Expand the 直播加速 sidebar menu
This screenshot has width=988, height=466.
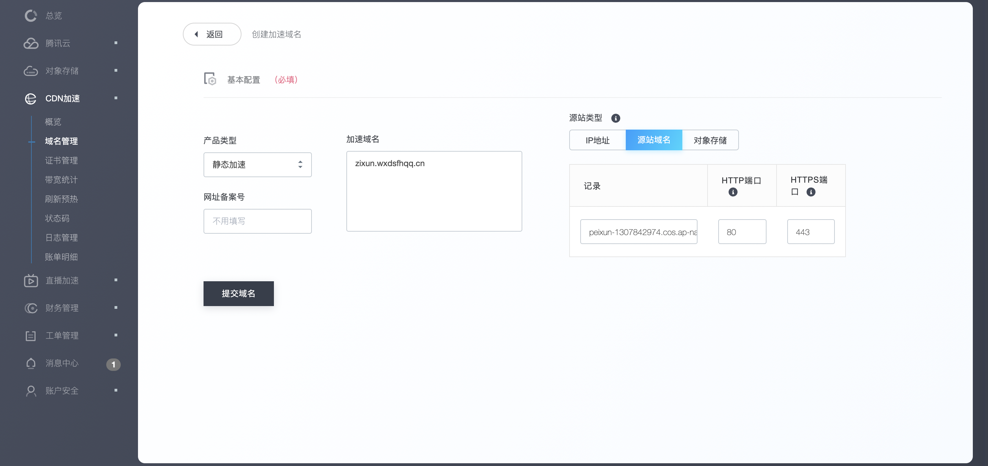(116, 280)
